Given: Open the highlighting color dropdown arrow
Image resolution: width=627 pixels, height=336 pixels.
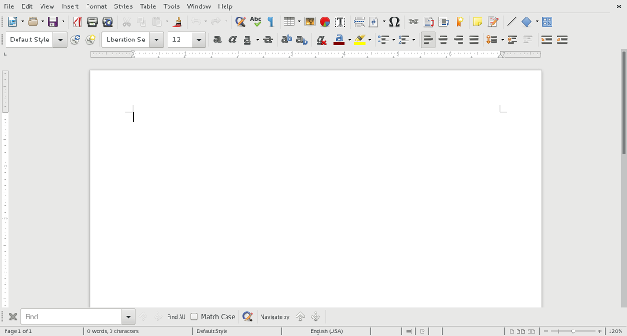Looking at the screenshot, I should point(369,40).
